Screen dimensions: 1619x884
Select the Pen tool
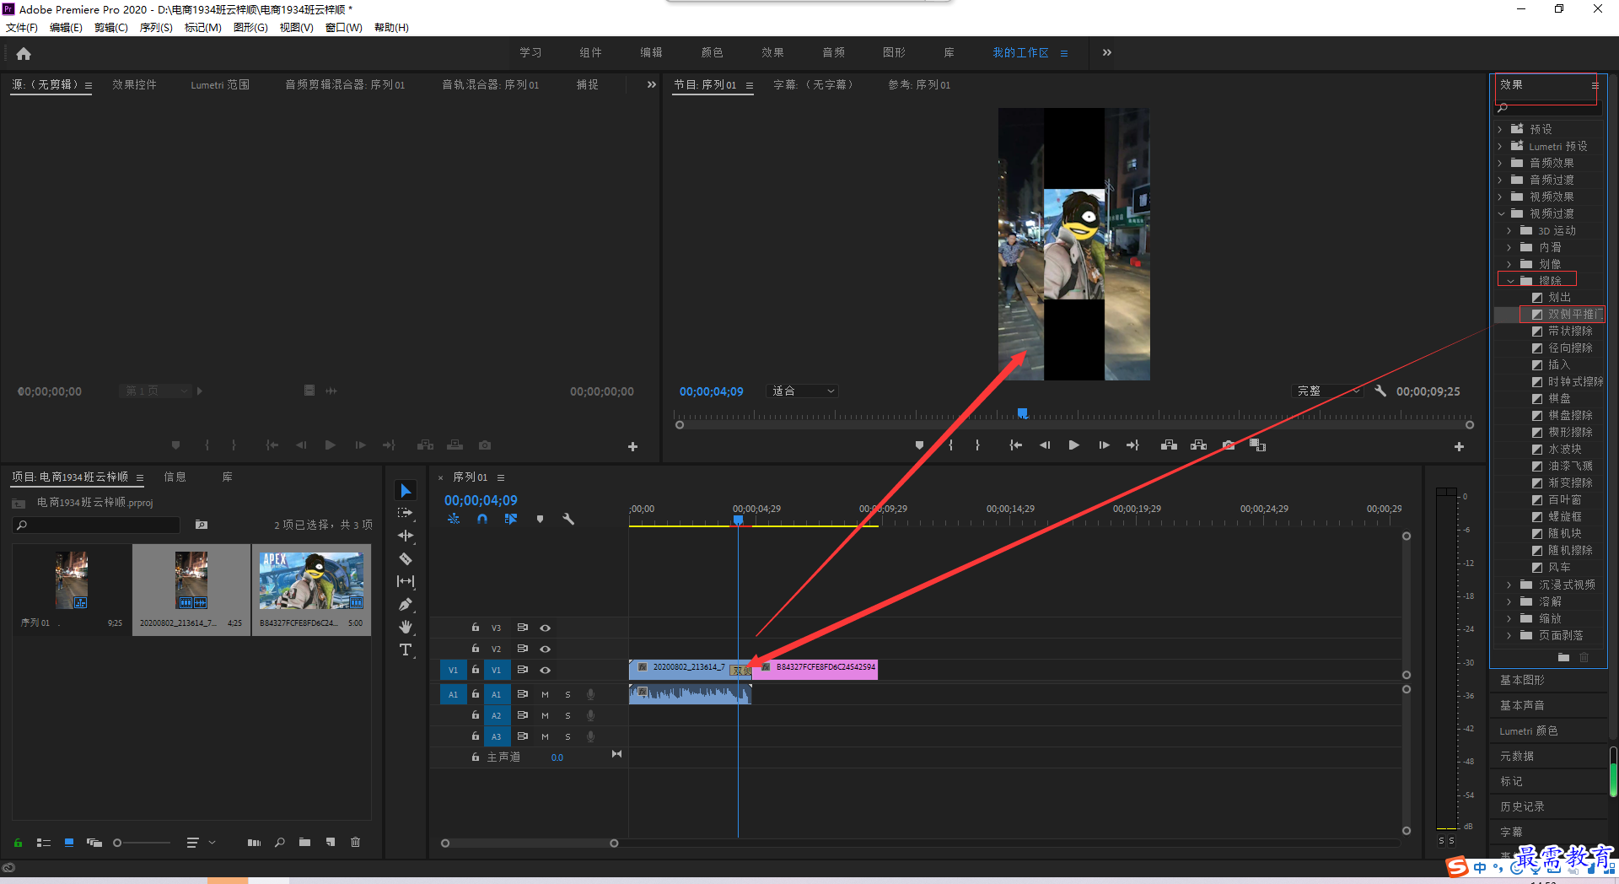click(x=406, y=604)
